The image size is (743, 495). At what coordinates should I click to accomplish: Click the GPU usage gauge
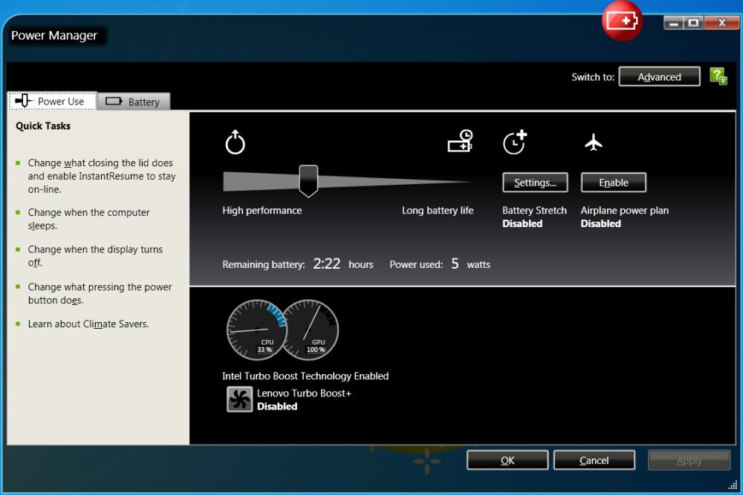(312, 330)
